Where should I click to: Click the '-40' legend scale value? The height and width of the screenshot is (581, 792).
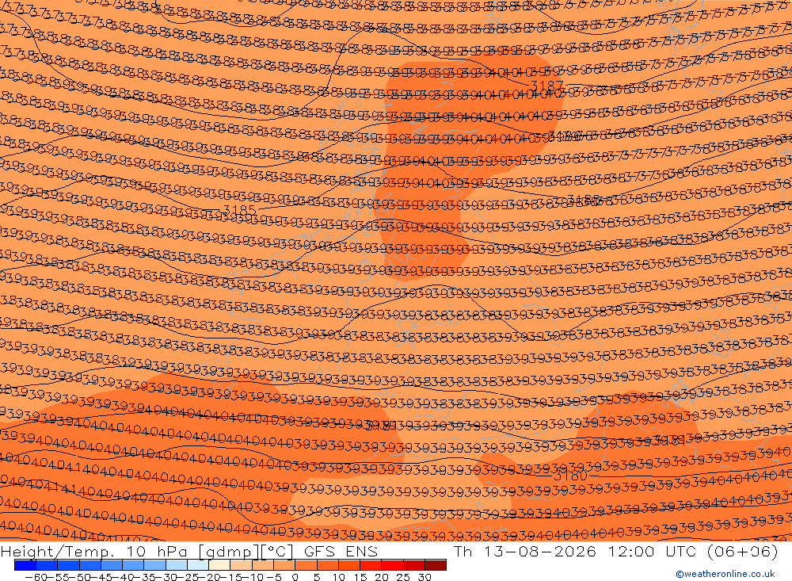pyautogui.click(x=122, y=576)
